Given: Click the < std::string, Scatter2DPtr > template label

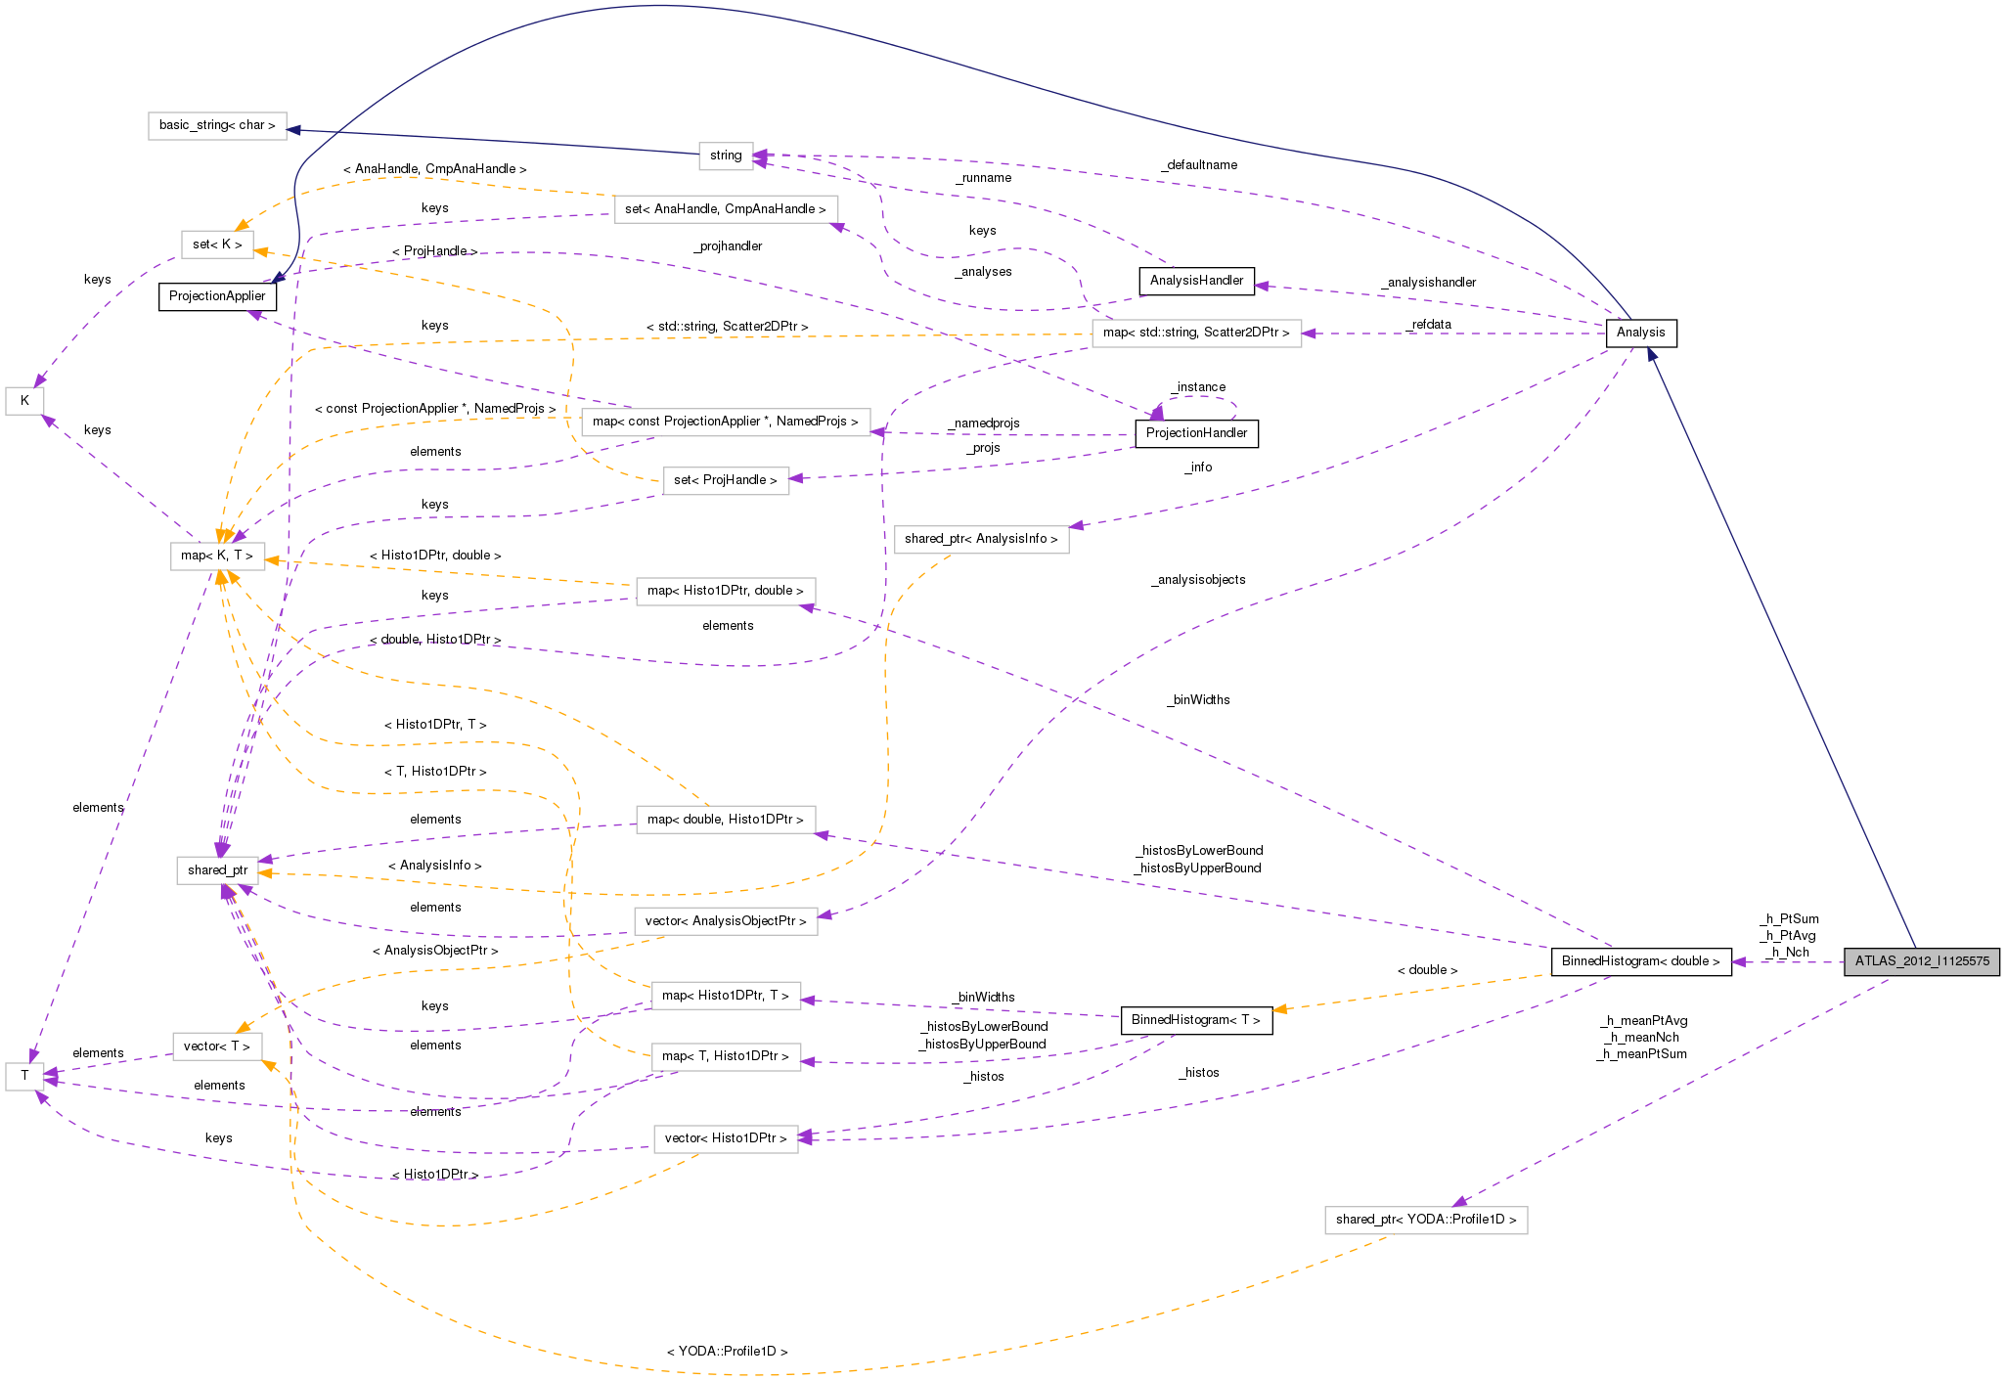Looking at the screenshot, I should [728, 327].
